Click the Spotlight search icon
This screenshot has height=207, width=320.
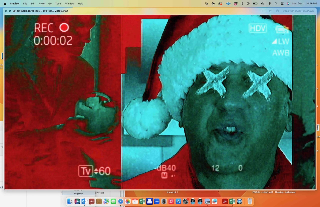[x=276, y=3]
